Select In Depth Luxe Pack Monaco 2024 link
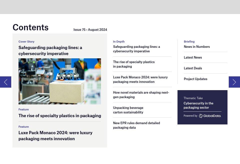The height and width of the screenshot is (164, 240). pos(140,79)
